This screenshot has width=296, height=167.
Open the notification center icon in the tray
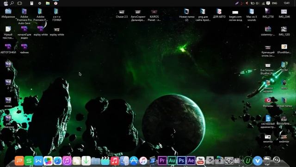pos(268,3)
